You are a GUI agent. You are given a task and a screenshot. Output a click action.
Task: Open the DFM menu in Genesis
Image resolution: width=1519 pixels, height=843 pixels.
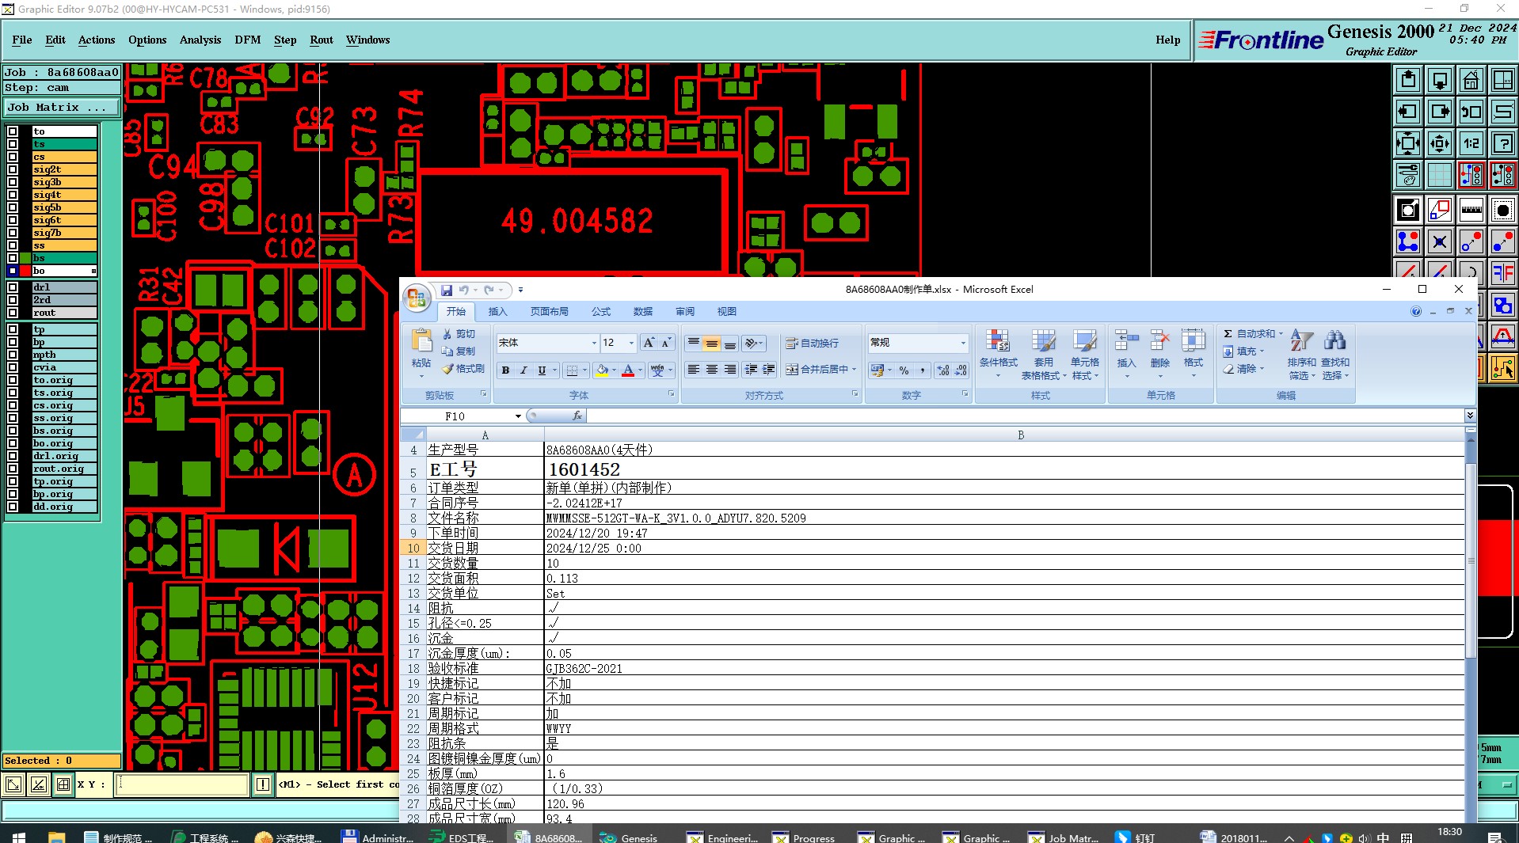coord(247,40)
